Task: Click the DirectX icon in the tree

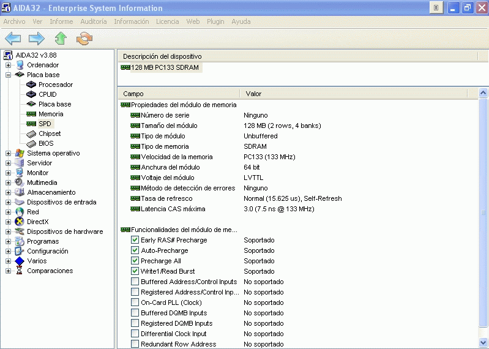Action: (20, 222)
